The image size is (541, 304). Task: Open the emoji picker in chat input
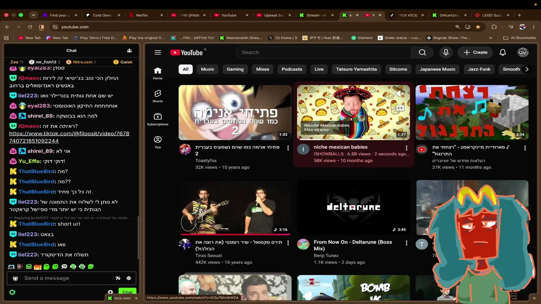(128, 278)
